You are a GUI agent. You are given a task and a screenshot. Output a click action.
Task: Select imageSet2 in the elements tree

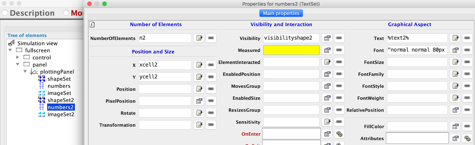(x=61, y=115)
